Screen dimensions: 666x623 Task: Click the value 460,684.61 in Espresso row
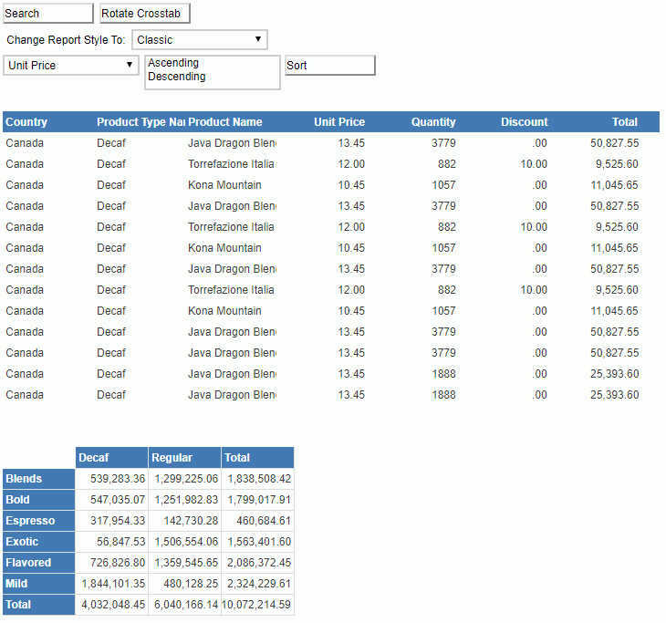point(264,521)
